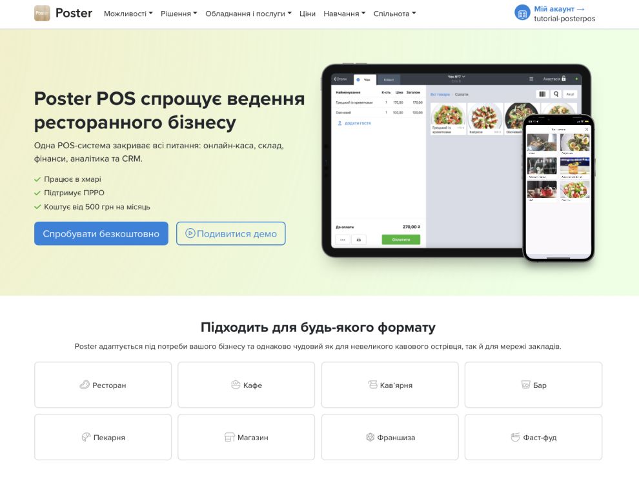Select the Пекарня format card

pos(103,437)
